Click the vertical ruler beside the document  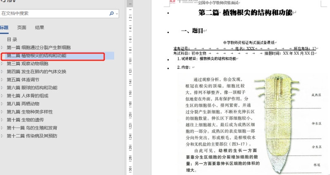tap(130, 103)
